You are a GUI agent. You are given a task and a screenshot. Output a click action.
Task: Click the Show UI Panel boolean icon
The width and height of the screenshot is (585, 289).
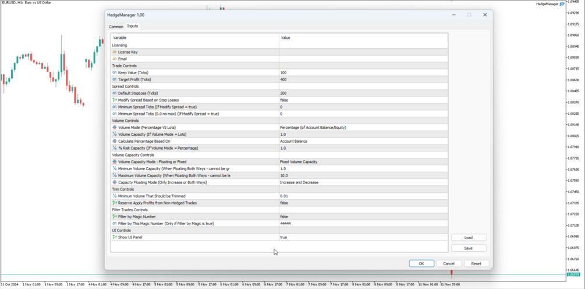pos(115,237)
